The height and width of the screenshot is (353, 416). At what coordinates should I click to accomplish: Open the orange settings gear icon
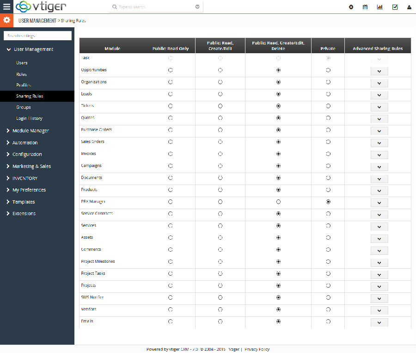coord(6,20)
